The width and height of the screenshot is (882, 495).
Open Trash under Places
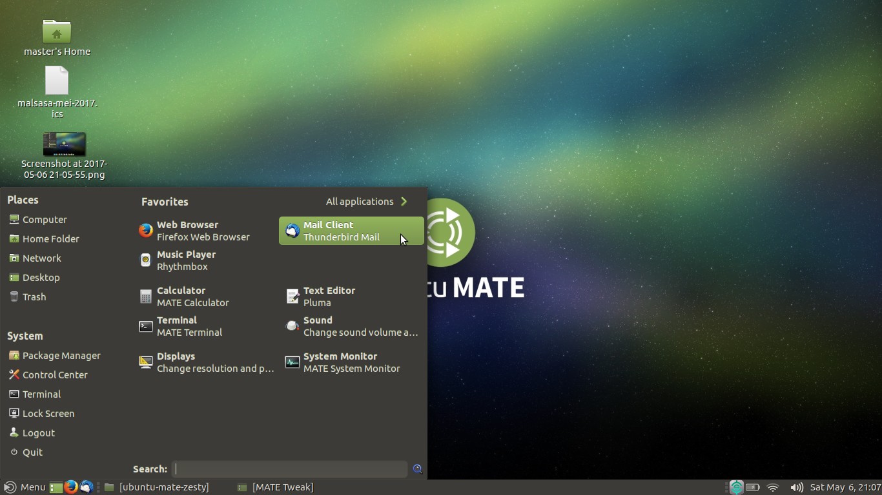[28, 297]
